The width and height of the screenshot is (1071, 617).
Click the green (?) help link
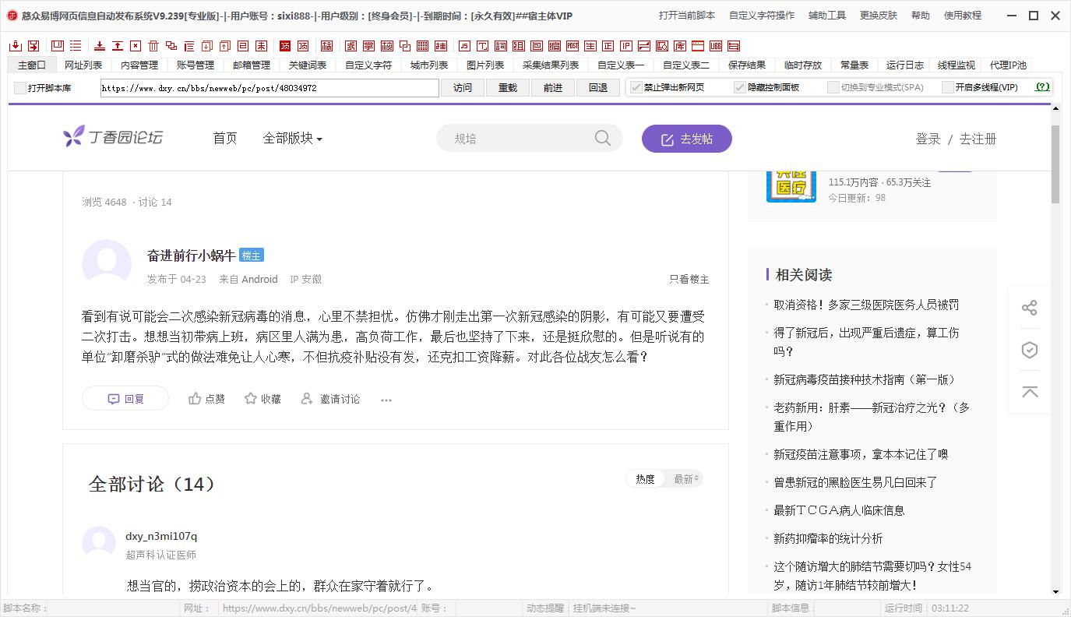1042,87
